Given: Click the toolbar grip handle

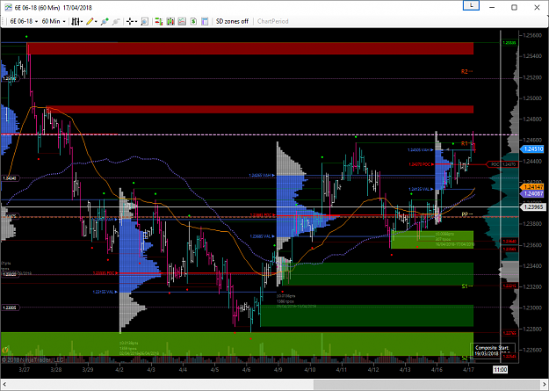Looking at the screenshot, I should pyautogui.click(x=4, y=21).
